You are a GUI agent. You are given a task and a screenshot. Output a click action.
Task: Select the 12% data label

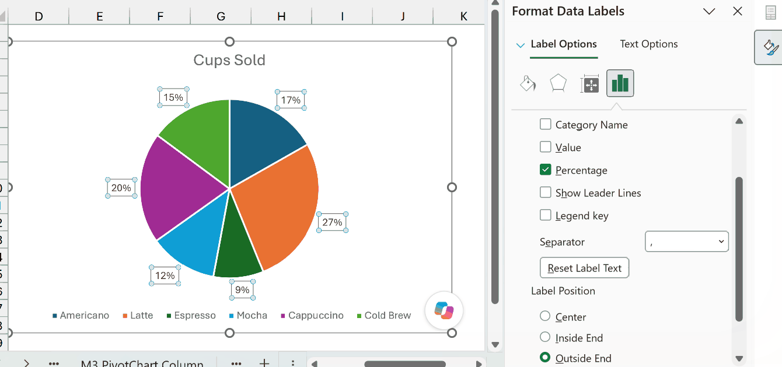tap(165, 276)
